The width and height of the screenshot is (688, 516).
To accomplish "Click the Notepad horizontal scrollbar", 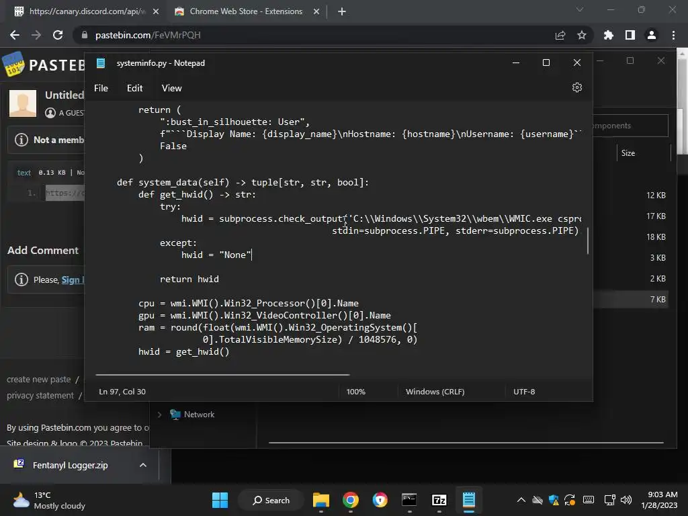I will (x=222, y=375).
